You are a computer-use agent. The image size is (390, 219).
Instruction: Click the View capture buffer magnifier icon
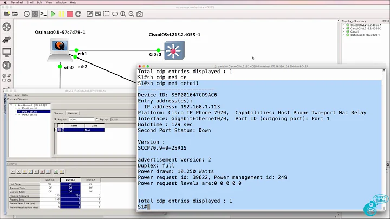49,172
